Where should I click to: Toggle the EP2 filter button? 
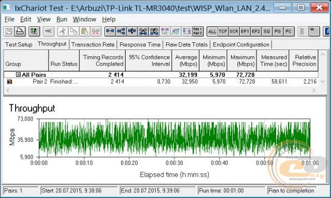click(x=256, y=31)
